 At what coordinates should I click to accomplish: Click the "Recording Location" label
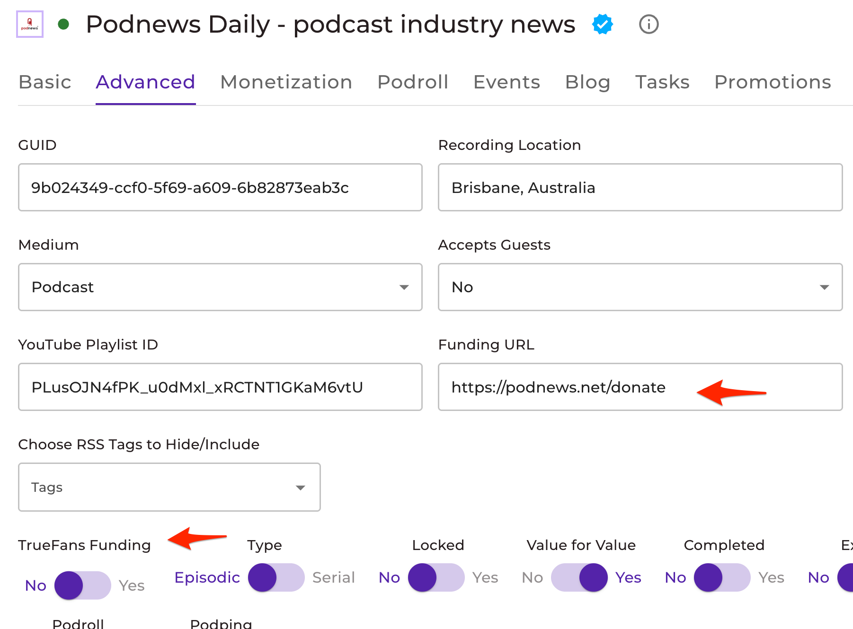[x=509, y=145]
